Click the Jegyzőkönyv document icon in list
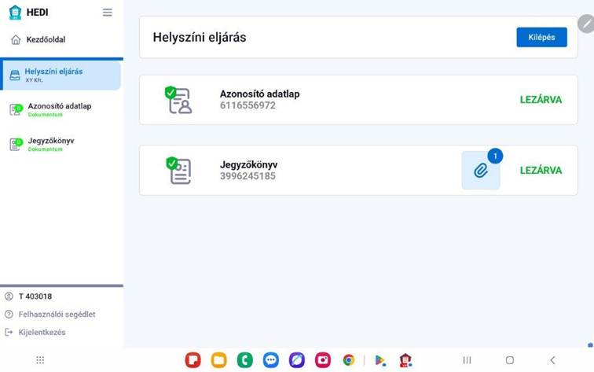Screen dimensions: 594x372 pyautogui.click(x=180, y=171)
